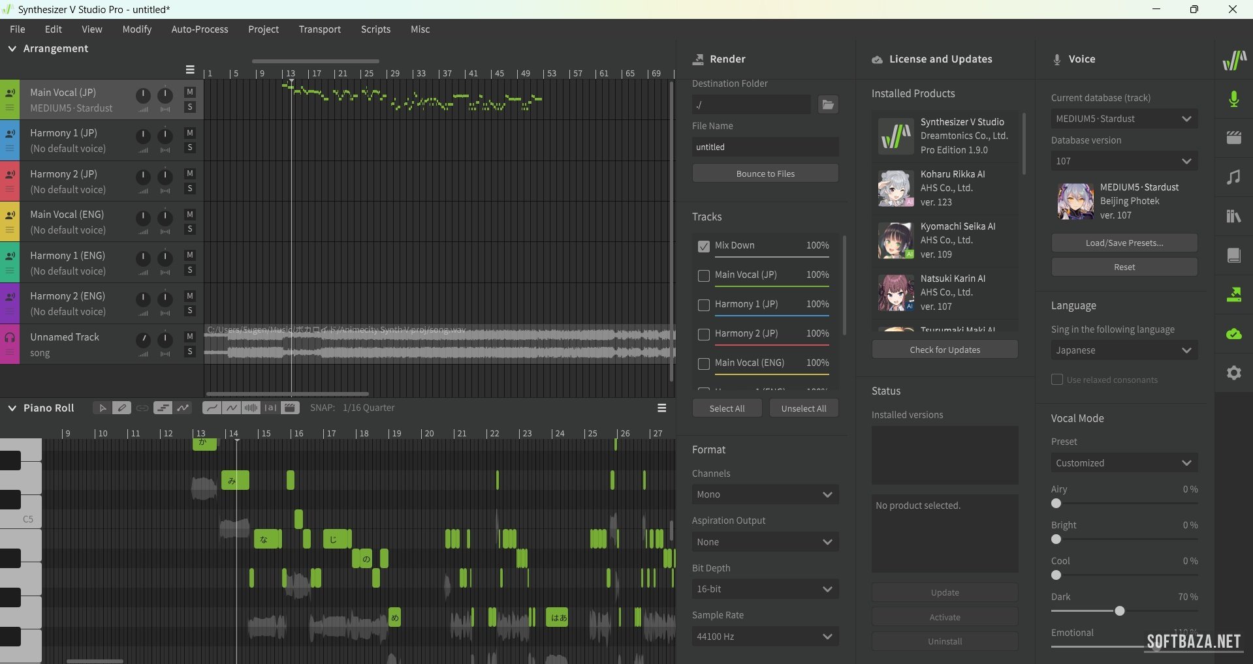Enable the Harmony 1 (JP) render checkbox
The image size is (1253, 664).
coord(703,305)
